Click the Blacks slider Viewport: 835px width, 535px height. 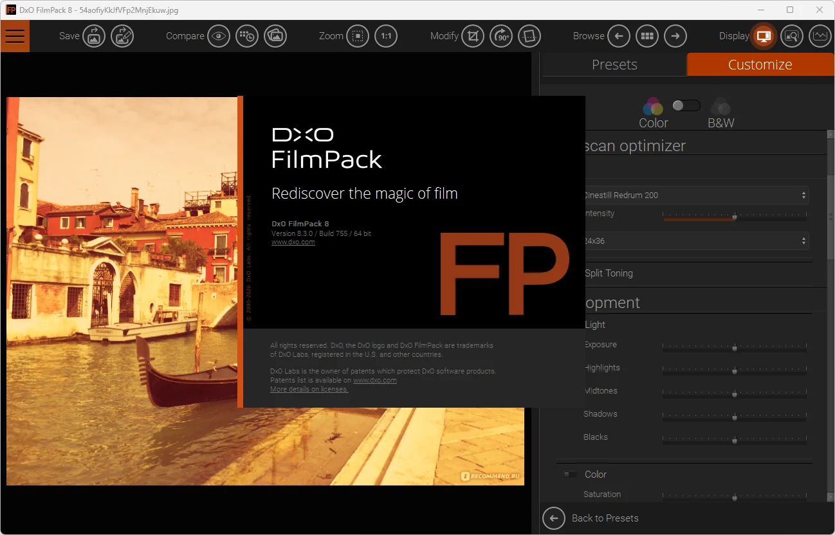pos(735,440)
